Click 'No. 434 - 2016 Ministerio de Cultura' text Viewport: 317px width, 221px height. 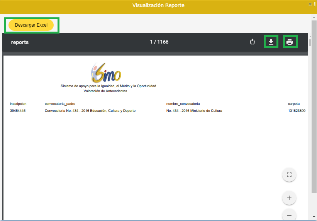tap(194, 111)
